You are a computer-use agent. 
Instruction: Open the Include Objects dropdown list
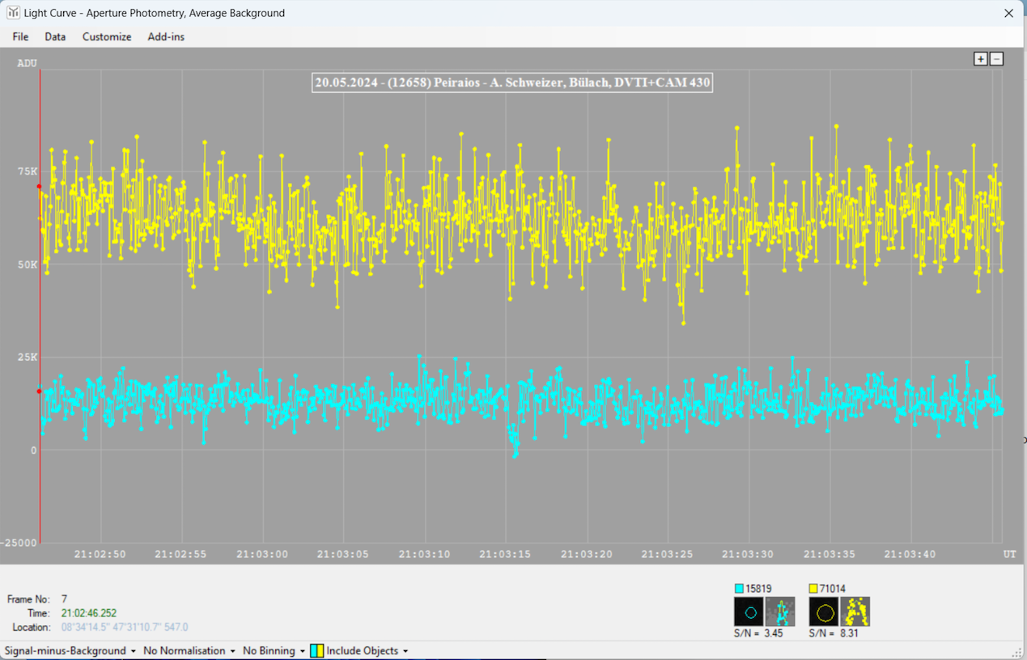point(367,650)
